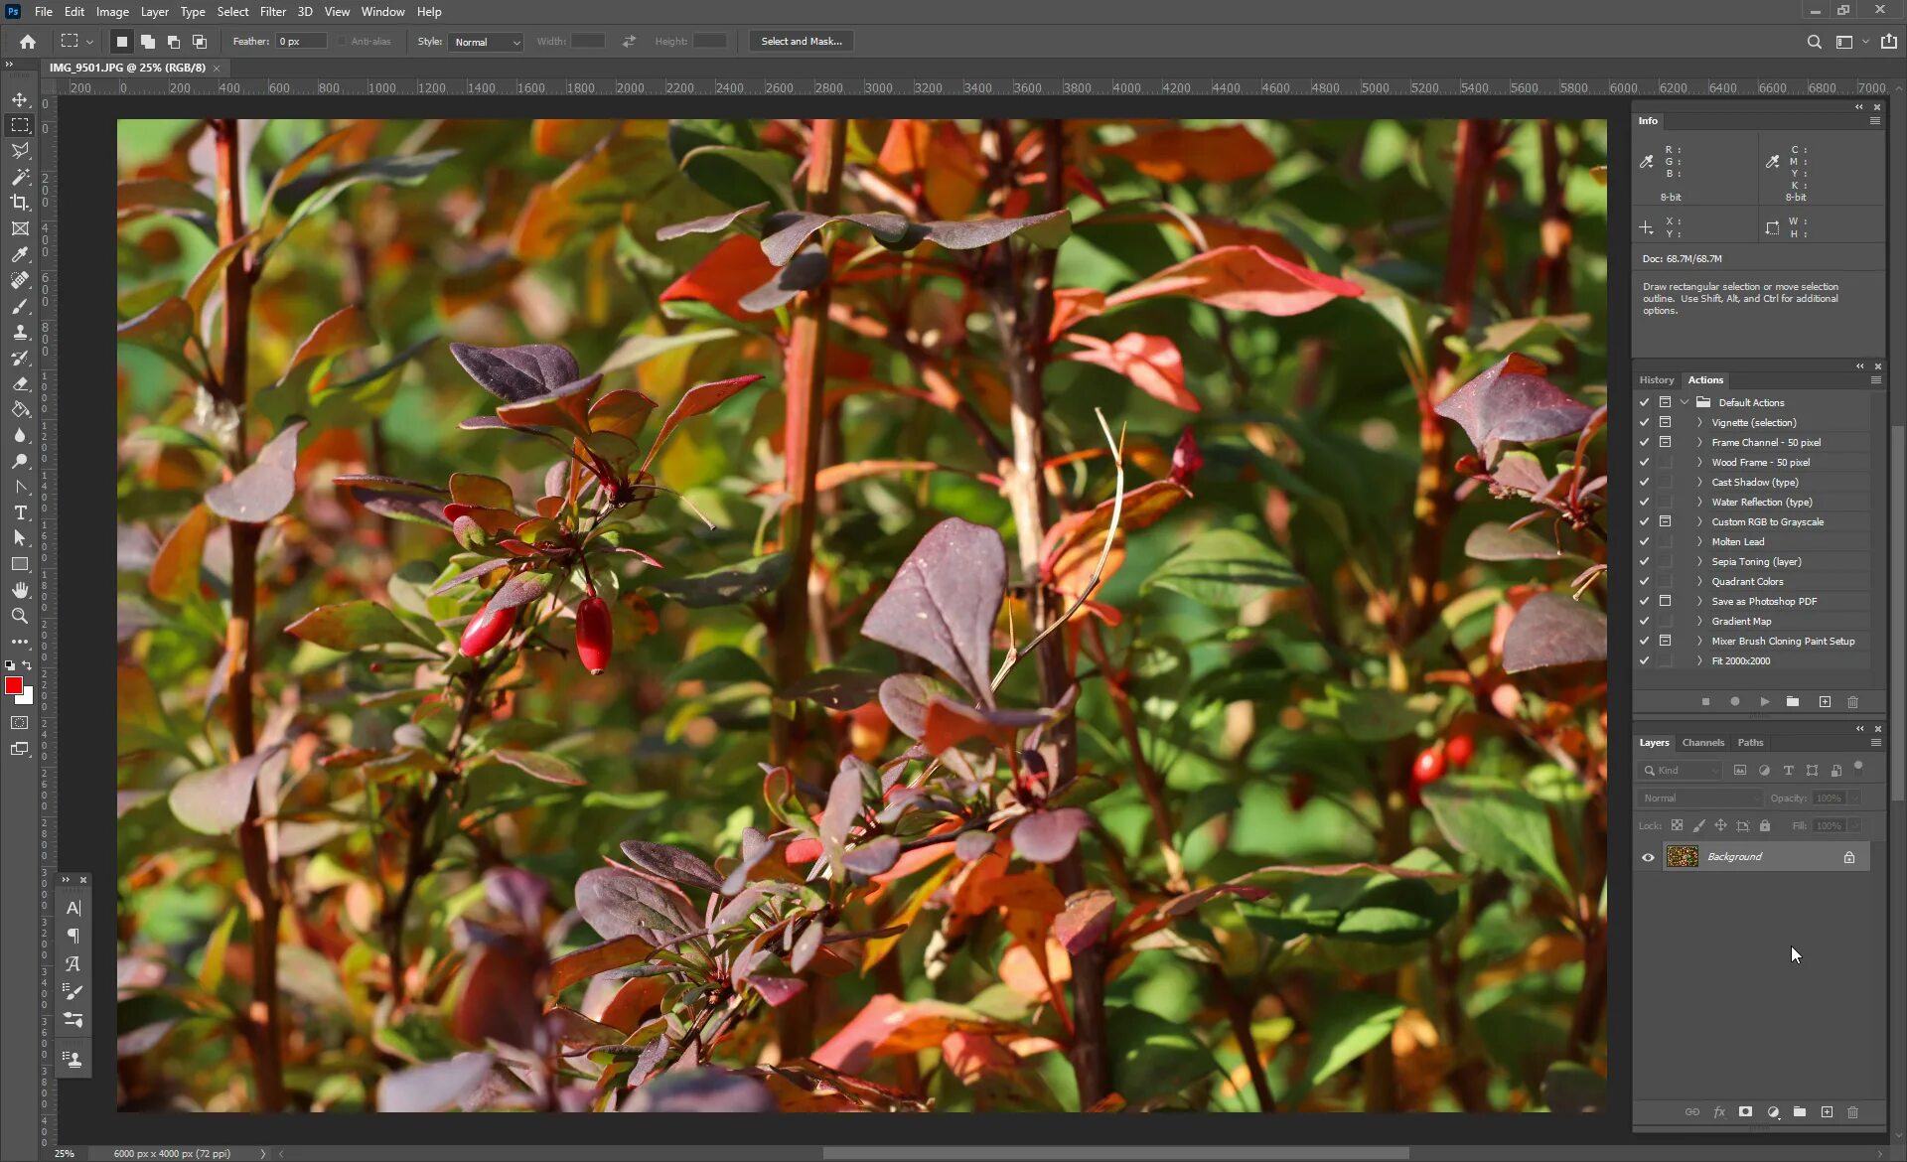The image size is (1907, 1162).
Task: Collapse the Default Actions folder
Action: tap(1685, 402)
